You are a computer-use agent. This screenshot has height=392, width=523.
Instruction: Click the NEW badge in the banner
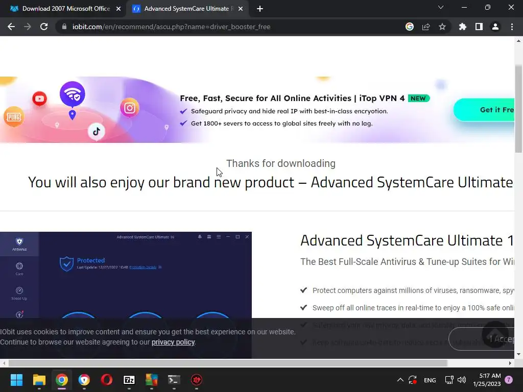(x=418, y=99)
